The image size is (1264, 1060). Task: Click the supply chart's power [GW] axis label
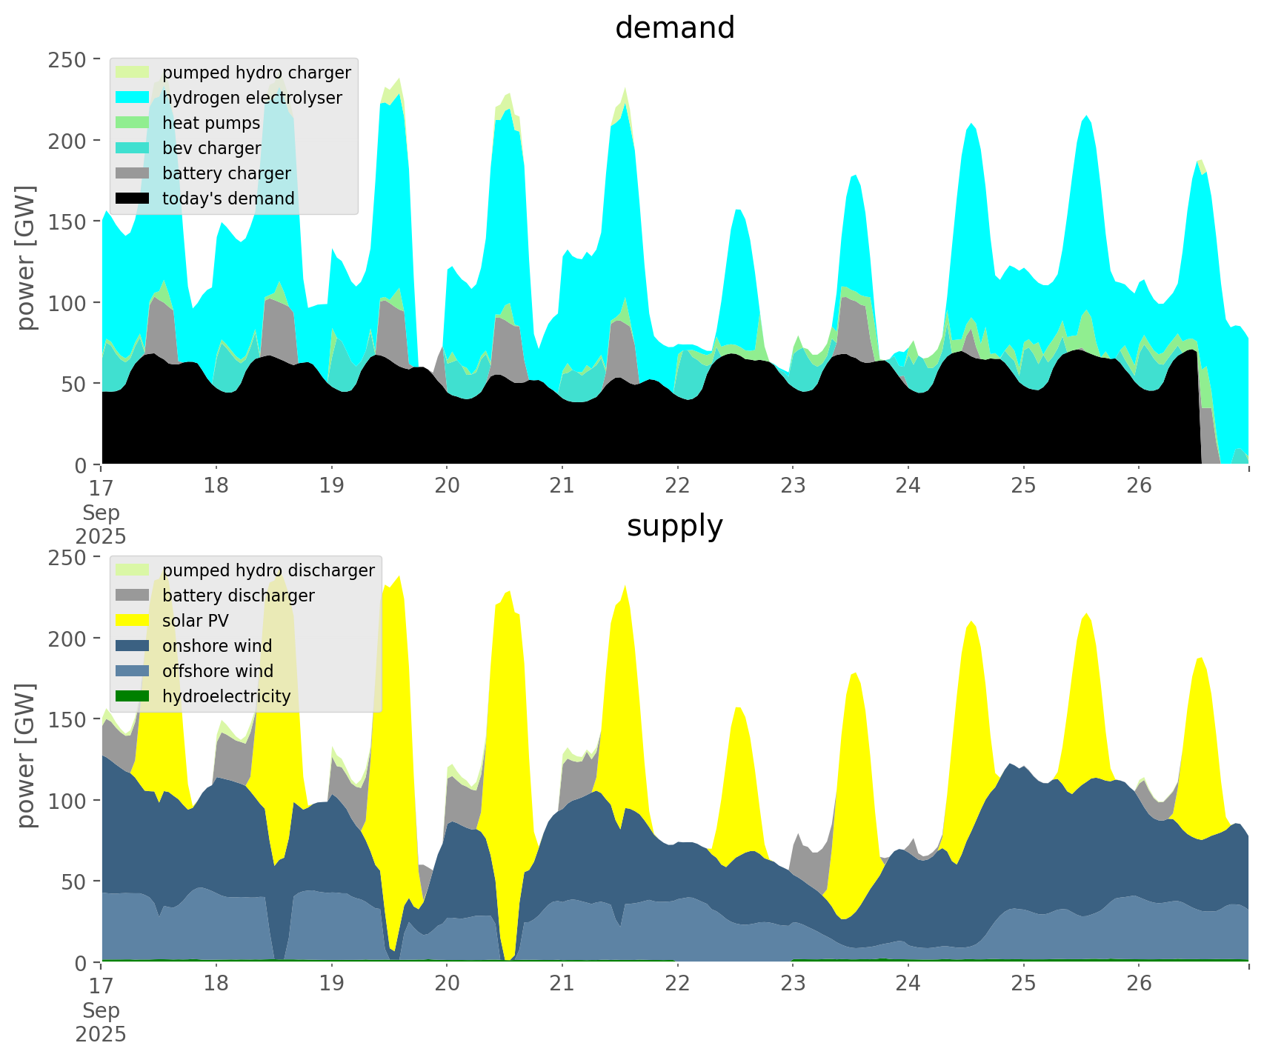pyautogui.click(x=27, y=756)
